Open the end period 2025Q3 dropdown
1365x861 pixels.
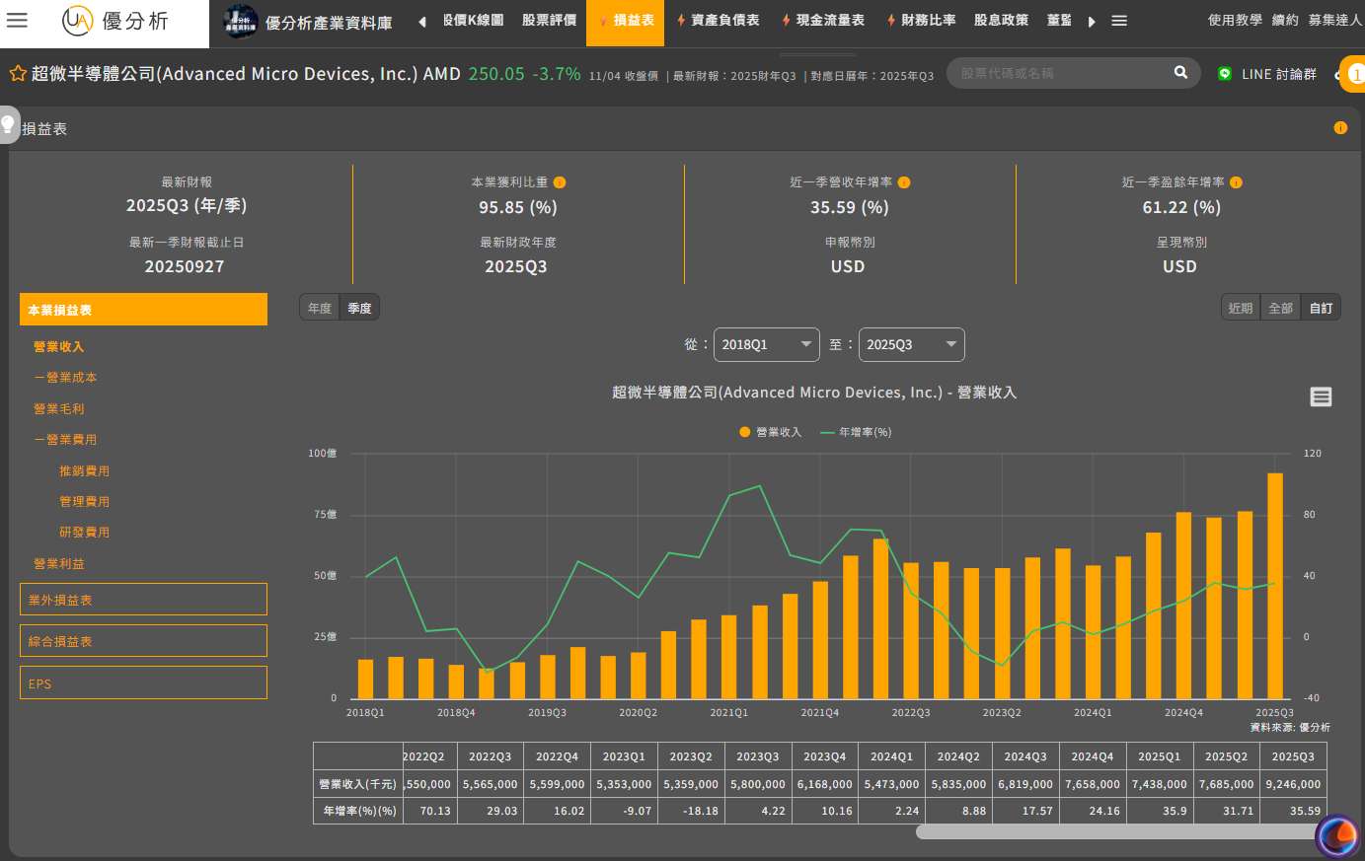(911, 345)
